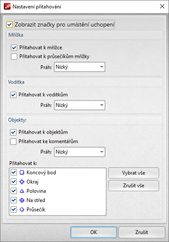Click the Průsečík diamond icon
Viewport: 169px width, 242px height.
[22, 210]
